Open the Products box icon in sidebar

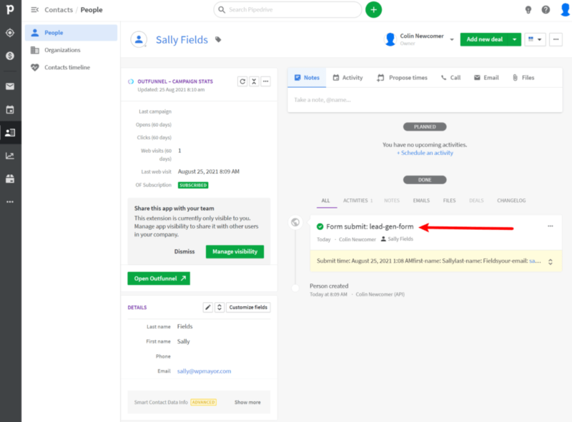(10, 179)
